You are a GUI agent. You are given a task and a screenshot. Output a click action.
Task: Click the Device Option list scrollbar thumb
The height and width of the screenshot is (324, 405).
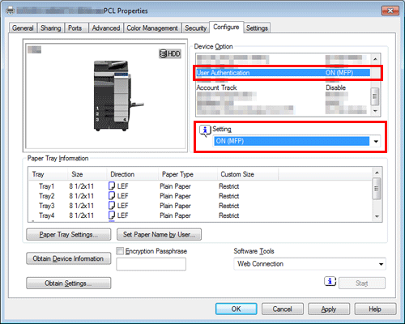[x=375, y=96]
